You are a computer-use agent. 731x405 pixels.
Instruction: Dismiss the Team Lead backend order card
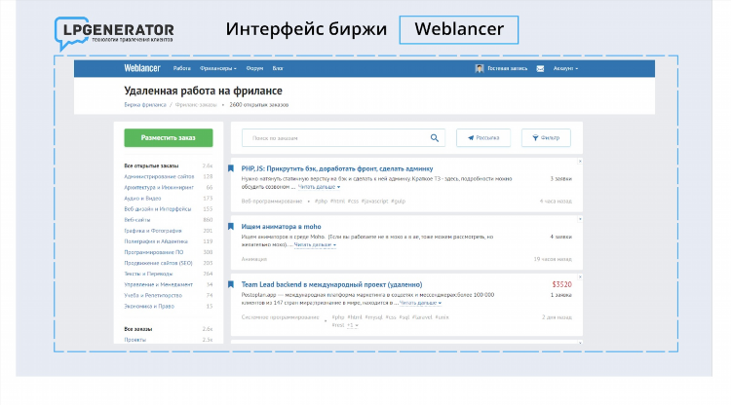[x=580, y=277]
